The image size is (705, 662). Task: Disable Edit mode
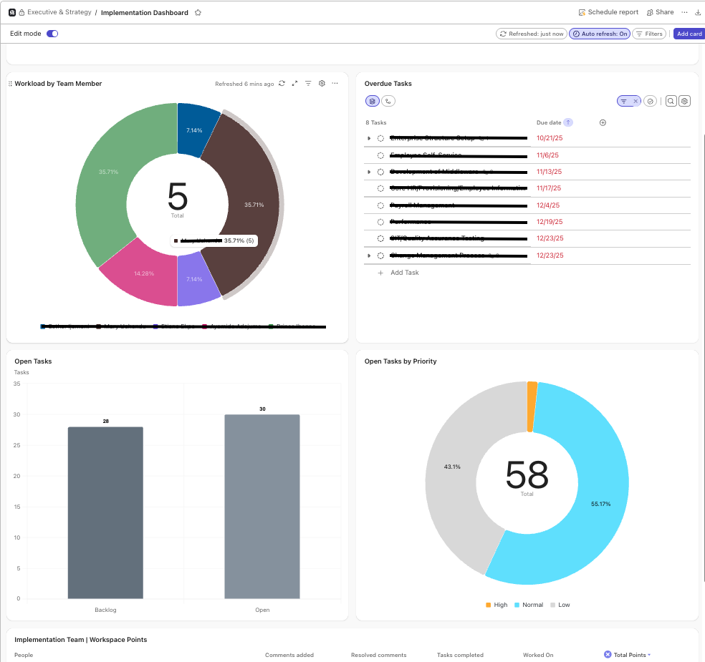pyautogui.click(x=53, y=34)
